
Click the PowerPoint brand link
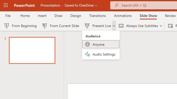click(x=24, y=5)
